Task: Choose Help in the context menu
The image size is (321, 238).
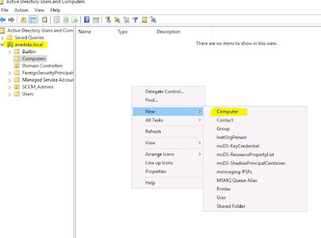Action: 168,183
